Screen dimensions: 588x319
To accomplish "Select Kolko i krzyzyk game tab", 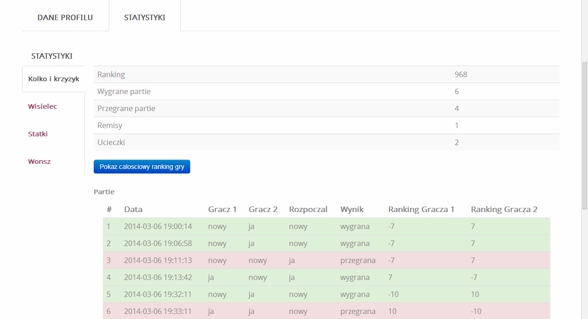I will [54, 79].
